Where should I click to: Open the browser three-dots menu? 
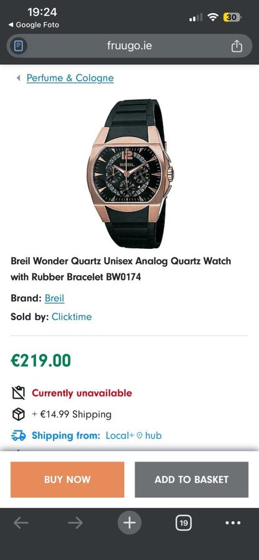coord(233,523)
